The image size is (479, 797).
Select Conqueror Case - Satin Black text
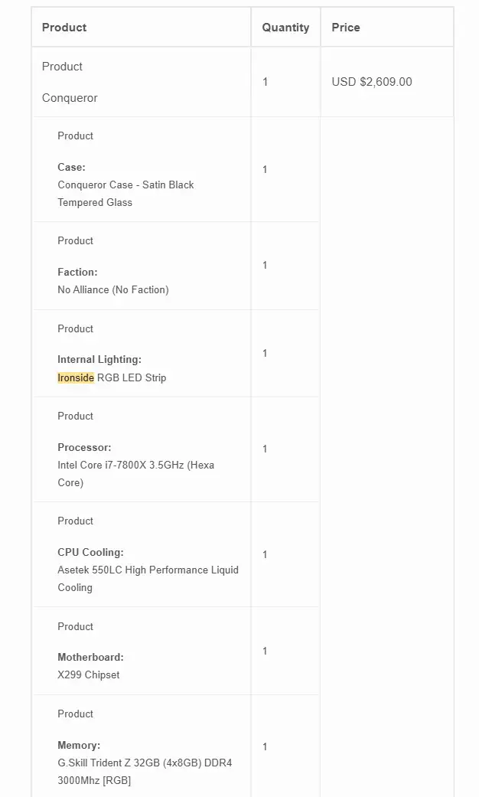125,185
